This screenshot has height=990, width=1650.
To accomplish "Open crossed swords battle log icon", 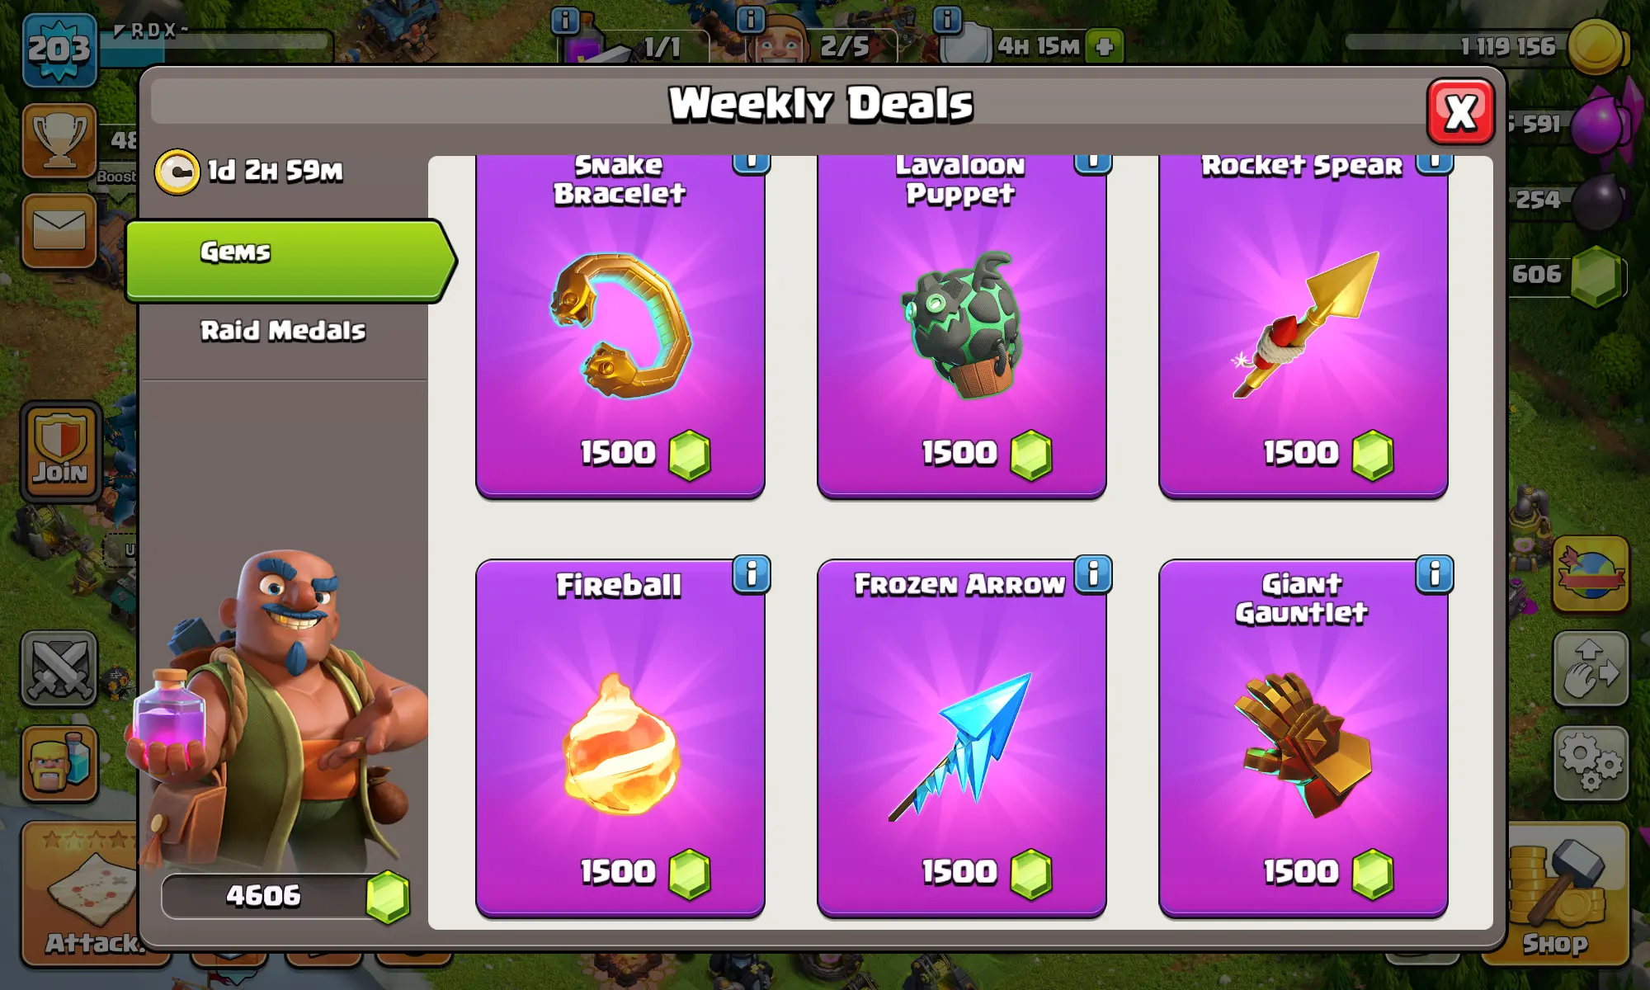I will click(x=59, y=668).
